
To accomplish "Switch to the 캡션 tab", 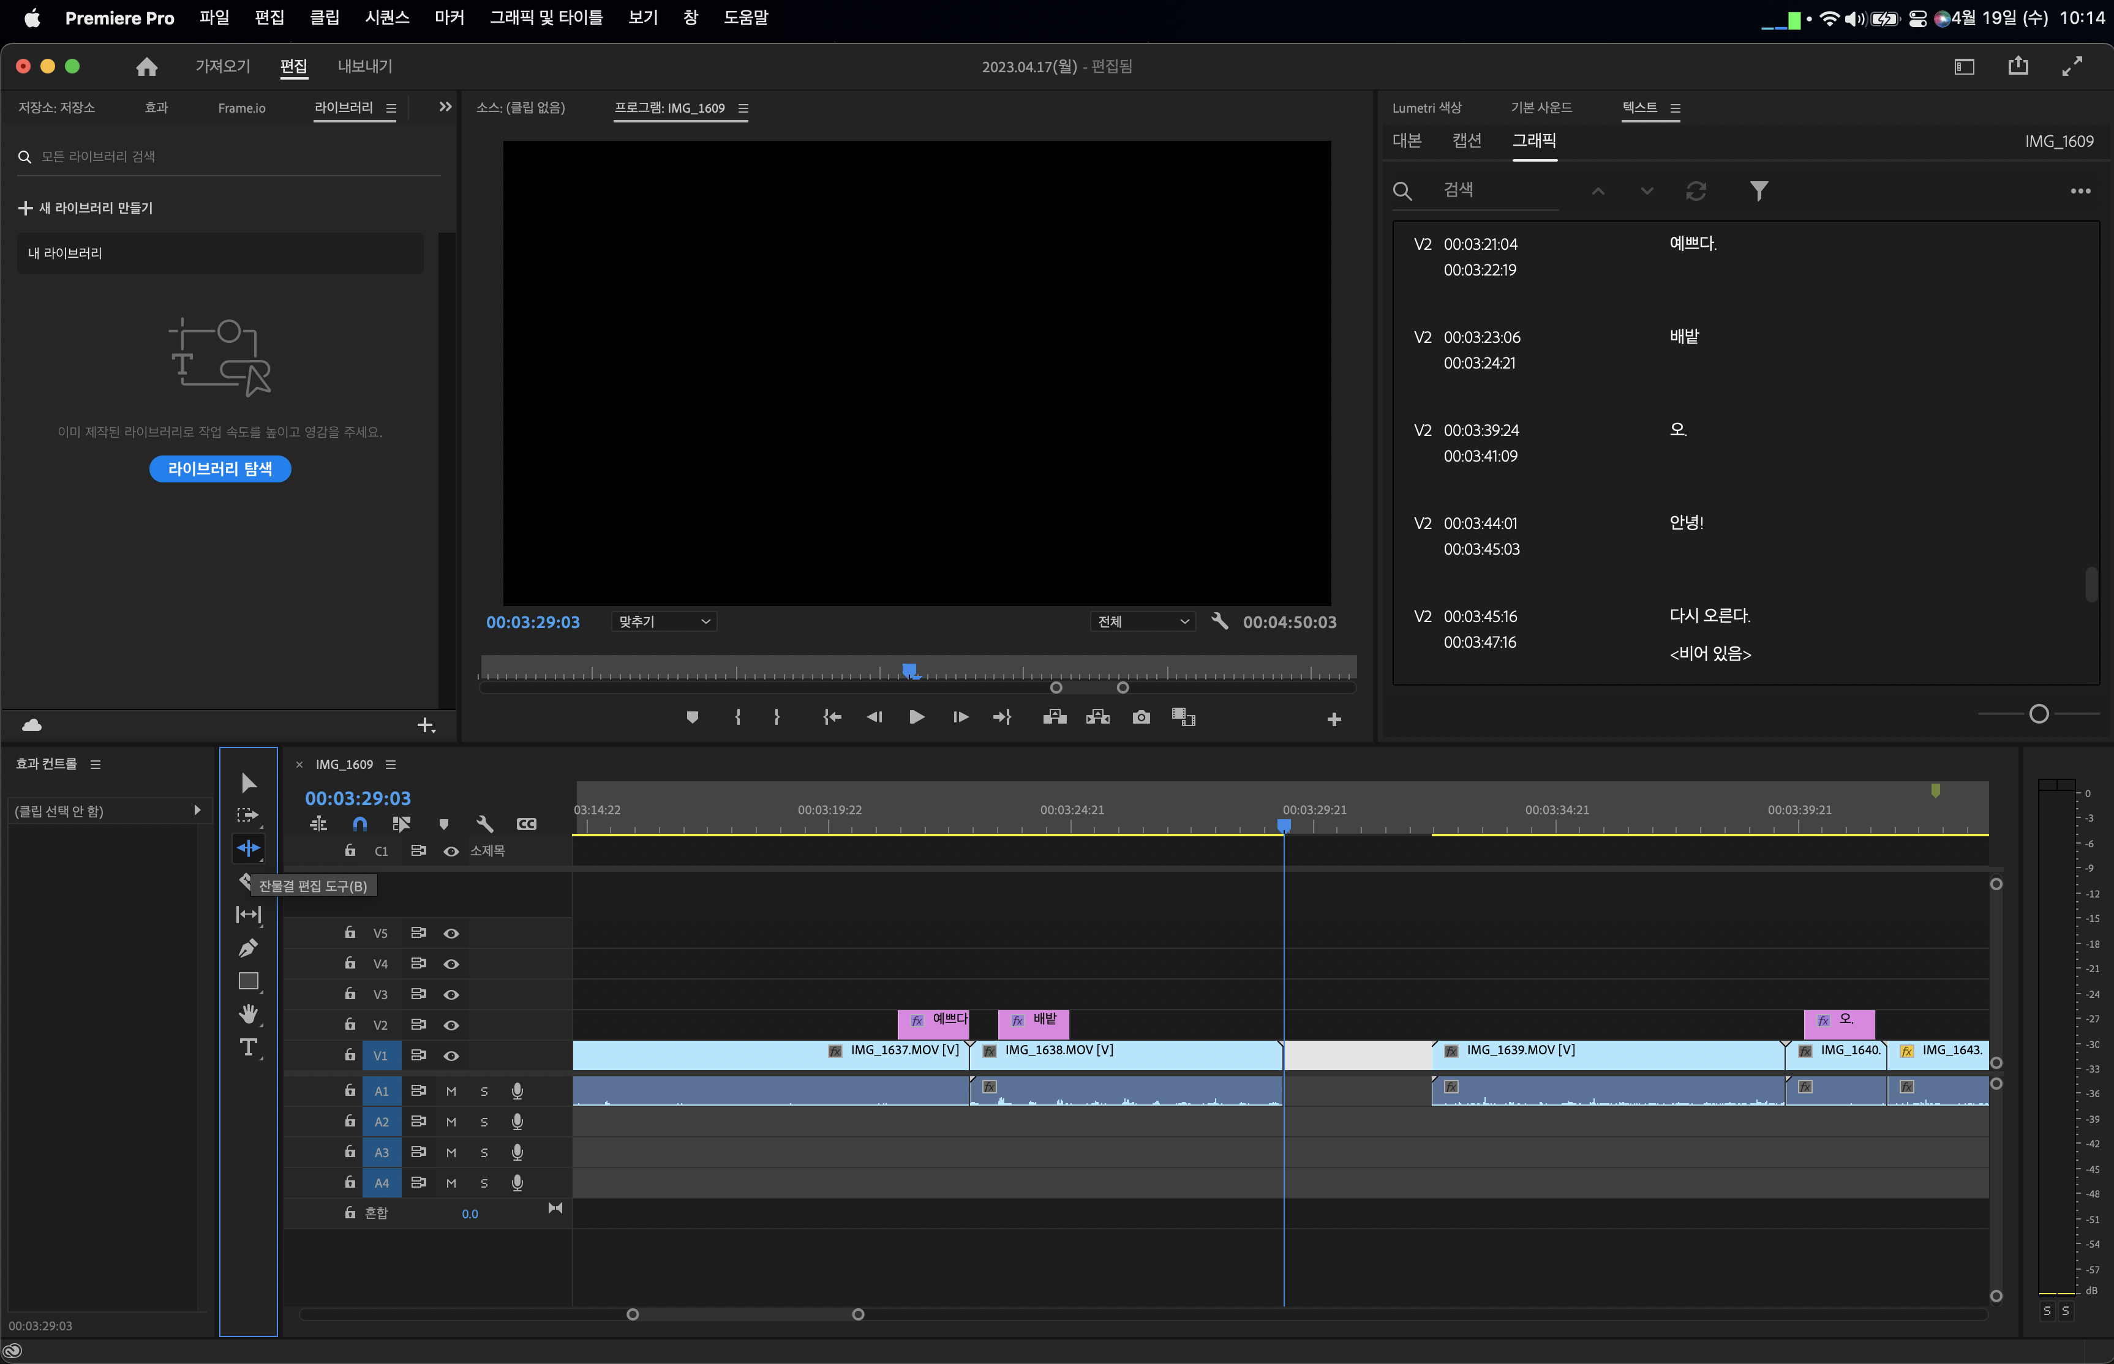I will pos(1466,141).
